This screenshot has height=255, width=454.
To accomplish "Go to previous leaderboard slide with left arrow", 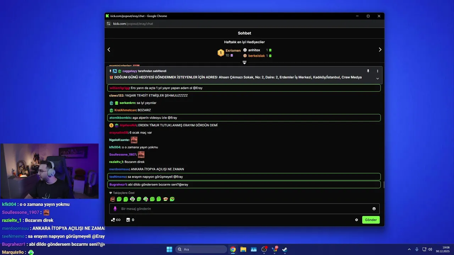I will click(x=109, y=50).
